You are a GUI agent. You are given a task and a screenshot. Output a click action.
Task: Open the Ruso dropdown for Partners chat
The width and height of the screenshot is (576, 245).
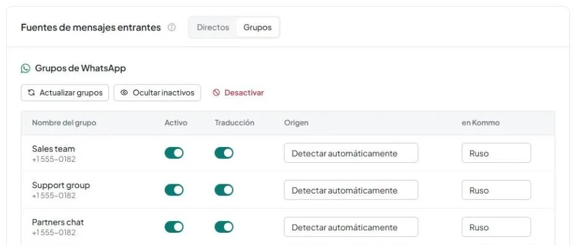(496, 227)
